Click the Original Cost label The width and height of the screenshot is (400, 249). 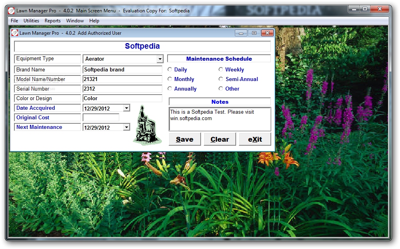[33, 117]
